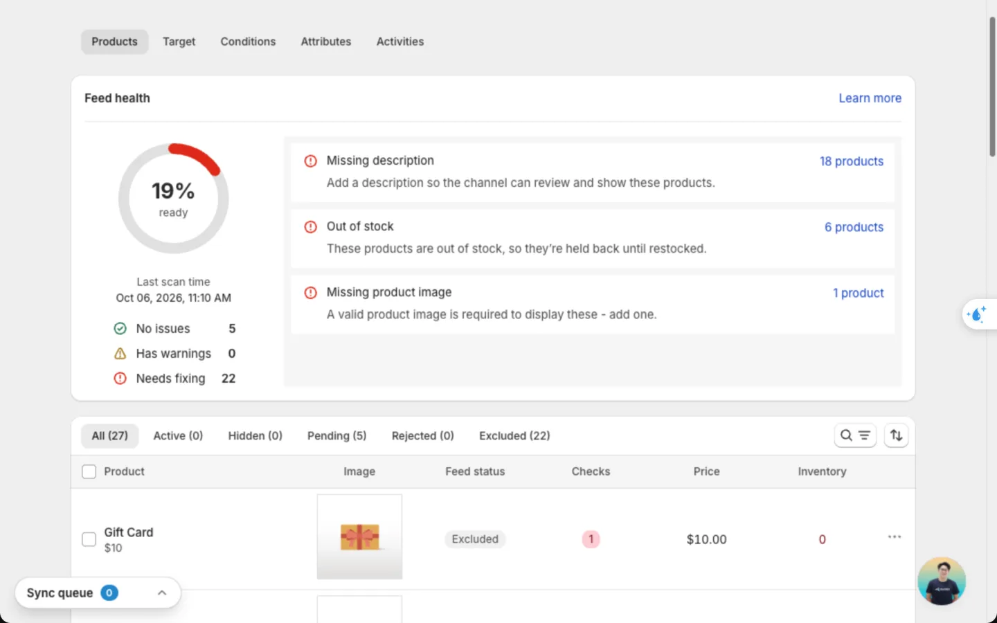Select the Activities tab
This screenshot has height=623, width=997.
pos(400,42)
